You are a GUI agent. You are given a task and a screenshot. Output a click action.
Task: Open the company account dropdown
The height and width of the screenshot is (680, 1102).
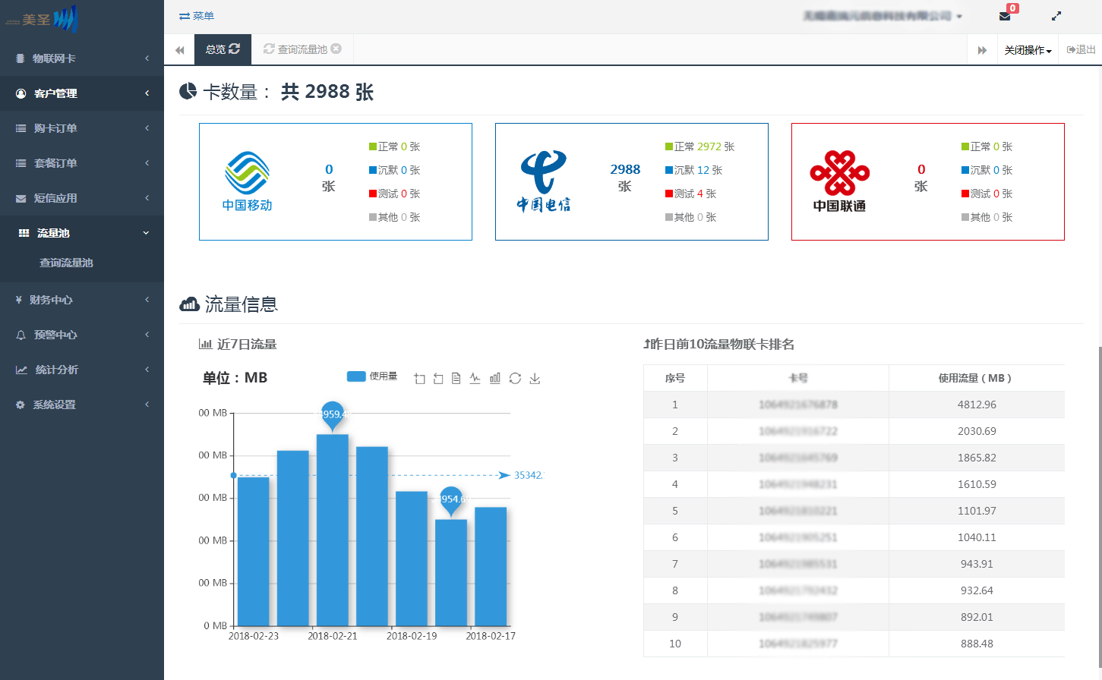(x=883, y=16)
